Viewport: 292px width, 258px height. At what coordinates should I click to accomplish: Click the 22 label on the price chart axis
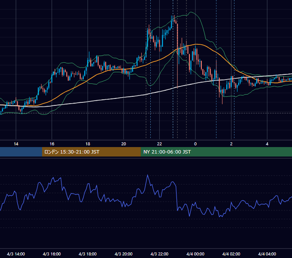[159, 144]
